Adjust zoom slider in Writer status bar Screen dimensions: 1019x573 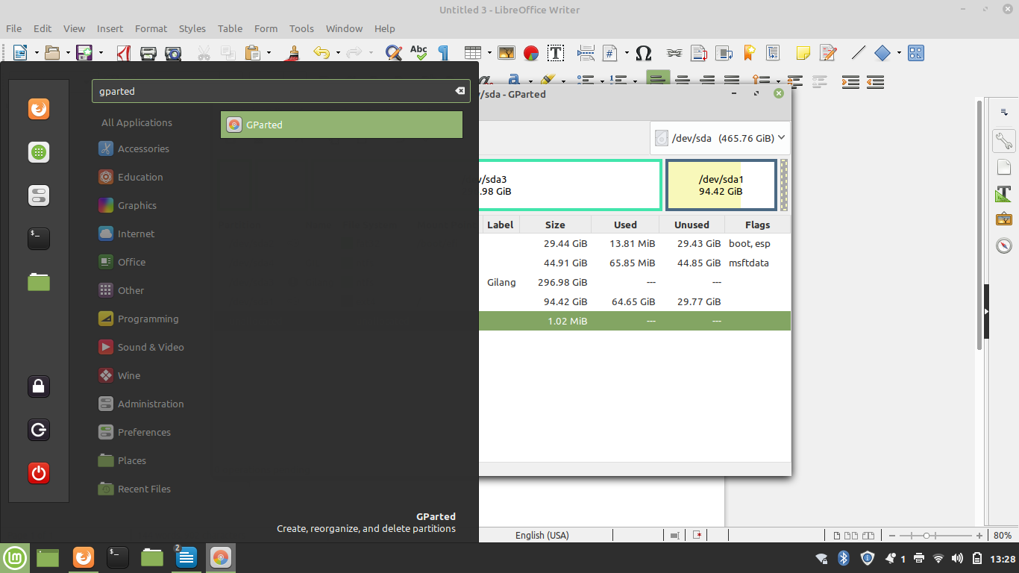[x=926, y=536]
